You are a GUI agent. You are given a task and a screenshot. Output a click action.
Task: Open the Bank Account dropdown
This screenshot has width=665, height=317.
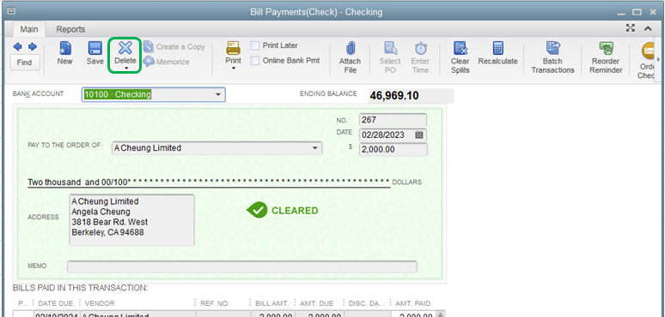click(x=218, y=95)
